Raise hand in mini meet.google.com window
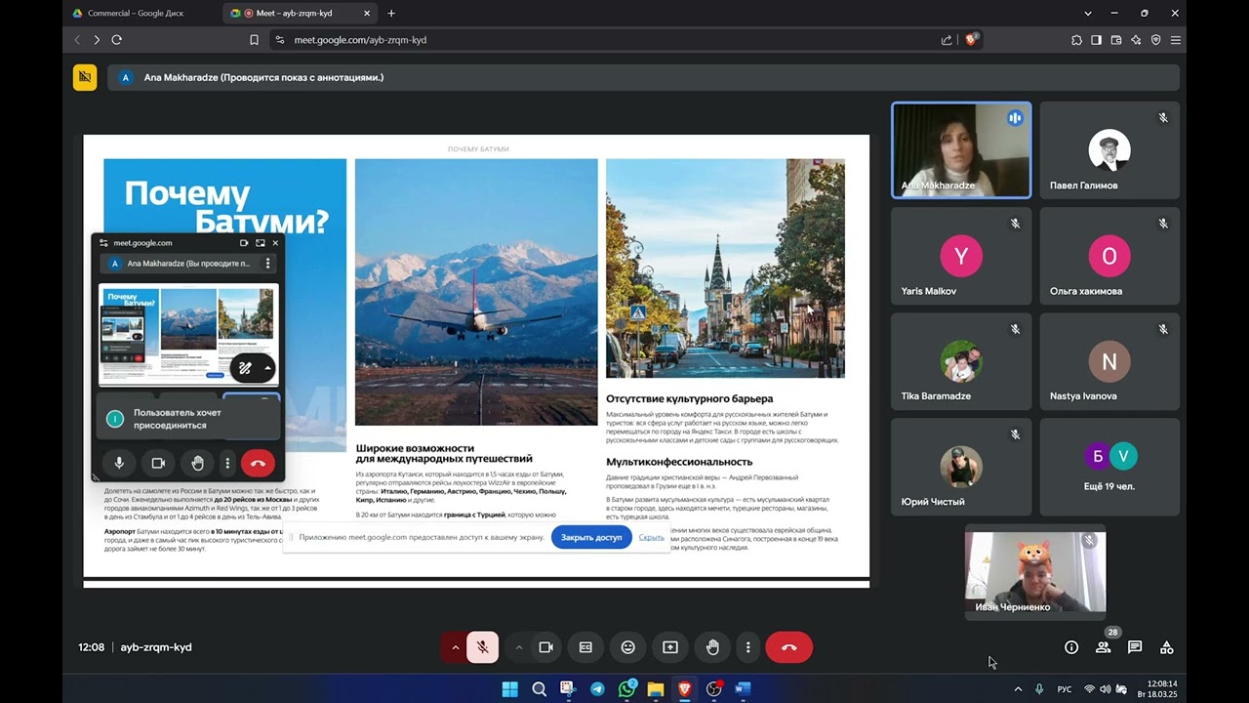Screen dimensions: 1249x703 point(197,463)
